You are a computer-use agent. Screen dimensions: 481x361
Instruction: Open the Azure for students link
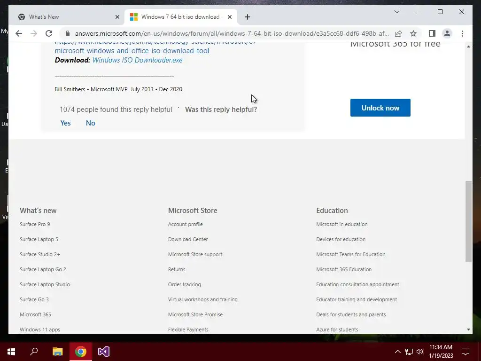pyautogui.click(x=337, y=330)
